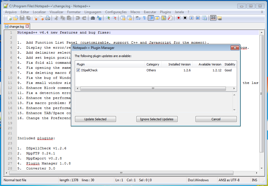Start macro recording with the red record icon
268x186 pixels.
click(179, 18)
